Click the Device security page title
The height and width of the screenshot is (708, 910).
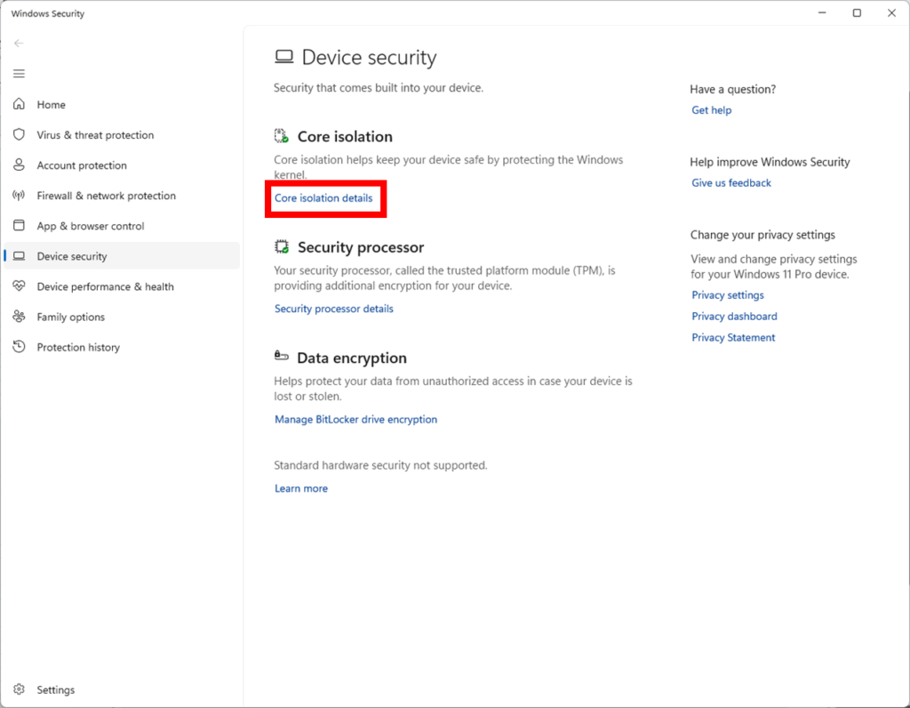click(369, 58)
